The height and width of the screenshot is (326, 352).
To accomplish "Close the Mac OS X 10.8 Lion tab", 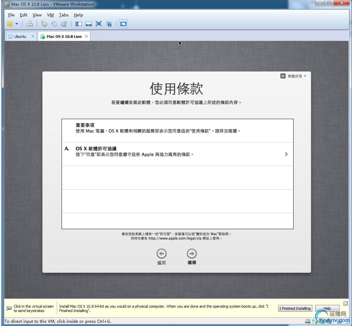I will (x=86, y=36).
